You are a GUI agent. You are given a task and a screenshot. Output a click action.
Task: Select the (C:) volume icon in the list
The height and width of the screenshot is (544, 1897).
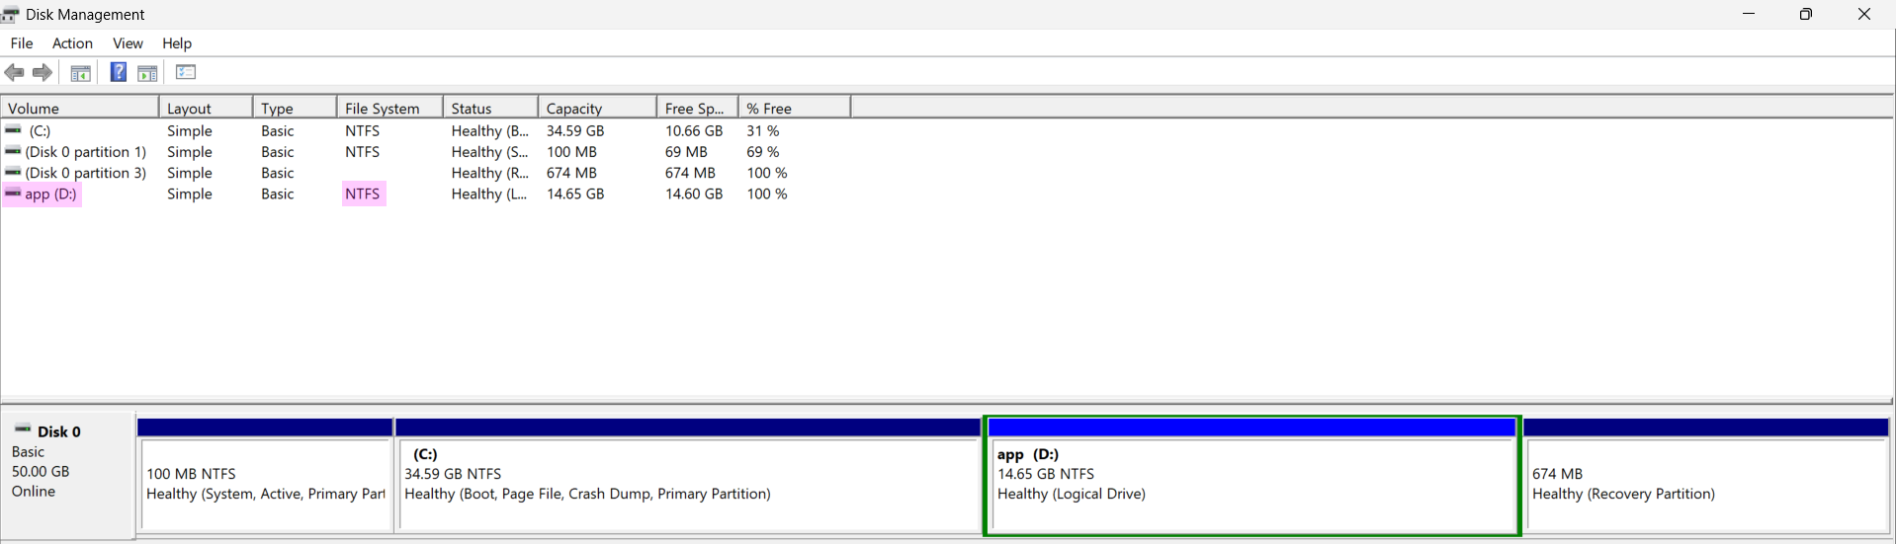coord(13,130)
